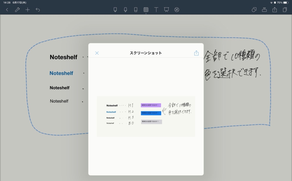Toggle the dashed lasso selection tool
Viewport: 292px width, 181px height.
[146, 10]
